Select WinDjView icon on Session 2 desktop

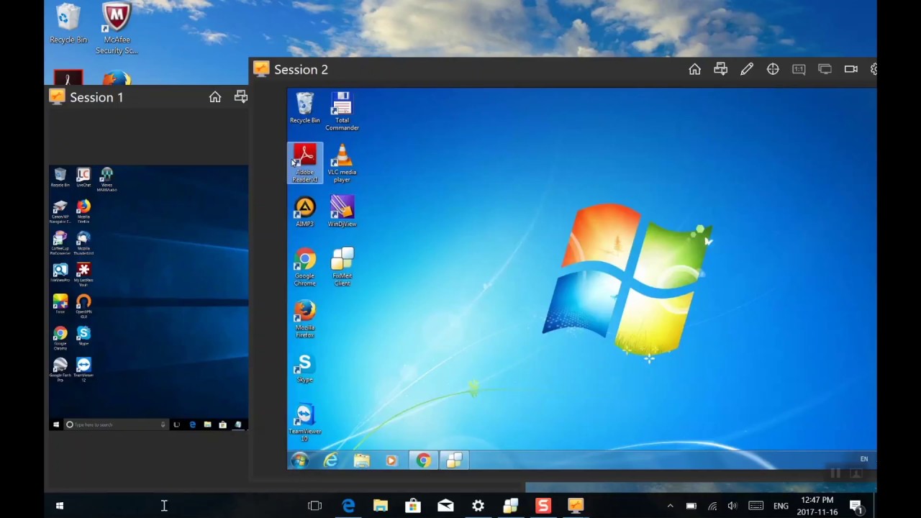click(342, 212)
